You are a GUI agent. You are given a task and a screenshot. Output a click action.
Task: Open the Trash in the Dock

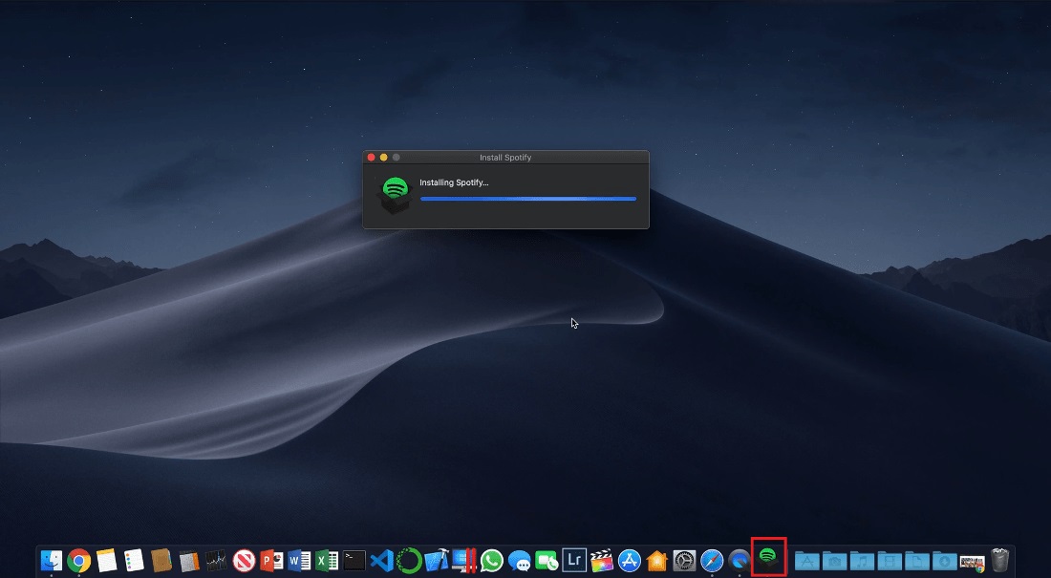click(x=1000, y=560)
